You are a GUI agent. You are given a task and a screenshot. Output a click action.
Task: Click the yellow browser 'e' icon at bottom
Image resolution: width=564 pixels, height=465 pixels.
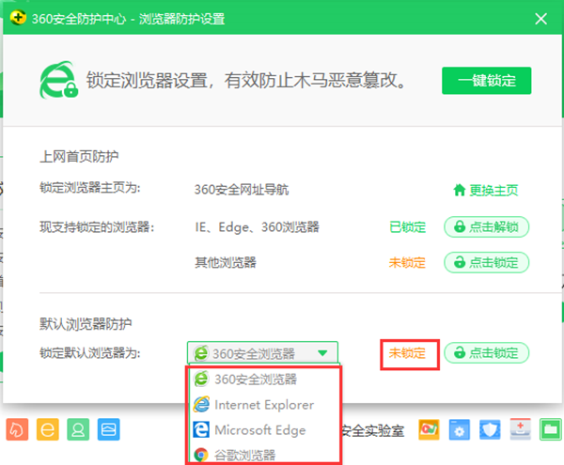coord(48,430)
